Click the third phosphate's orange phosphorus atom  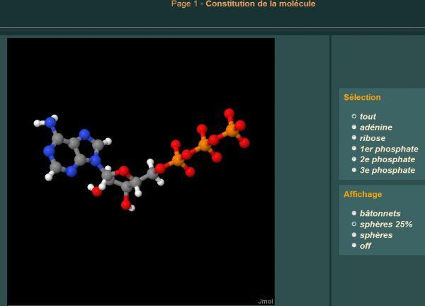point(232,130)
